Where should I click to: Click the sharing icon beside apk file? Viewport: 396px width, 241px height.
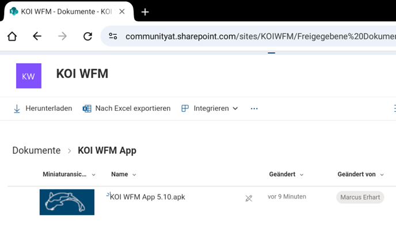tap(249, 199)
